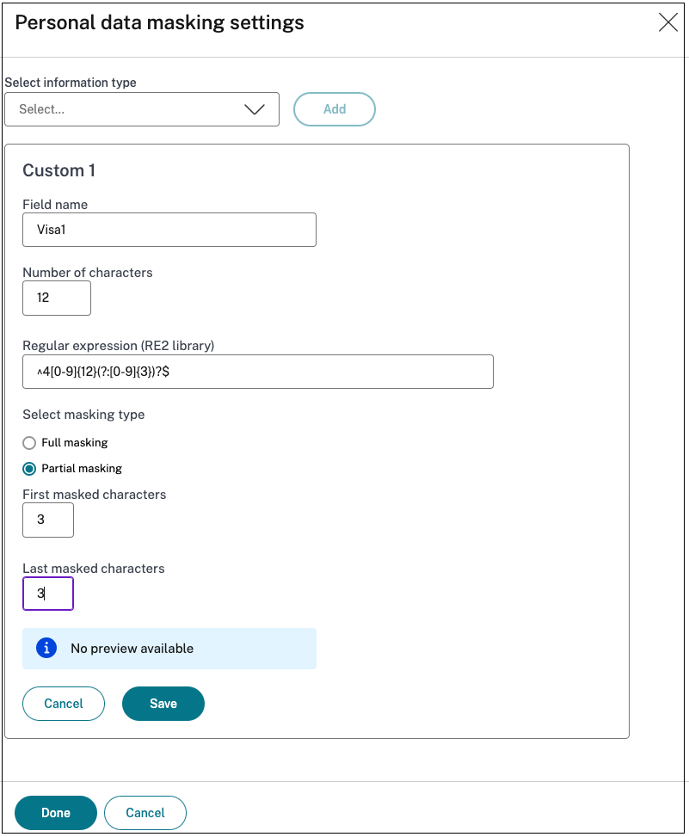Click the Number of characters field
The width and height of the screenshot is (689, 837).
[56, 298]
